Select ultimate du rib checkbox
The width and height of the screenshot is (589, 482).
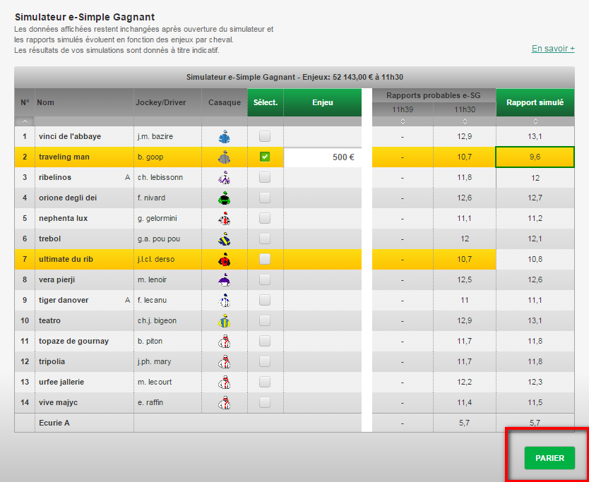click(x=265, y=259)
